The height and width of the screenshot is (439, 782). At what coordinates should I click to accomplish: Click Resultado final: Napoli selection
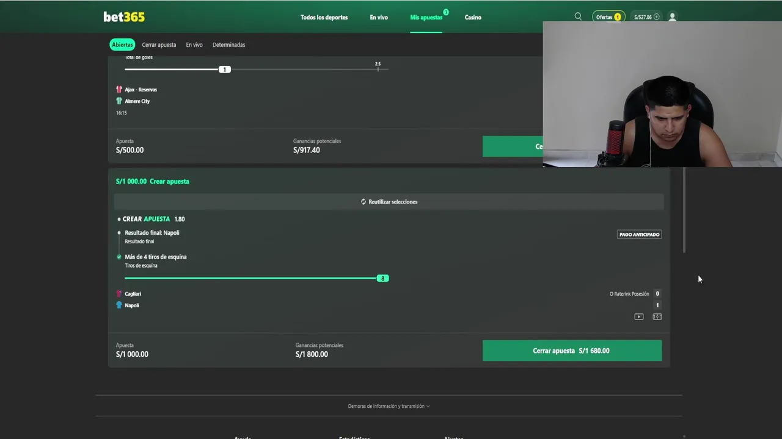tap(152, 232)
